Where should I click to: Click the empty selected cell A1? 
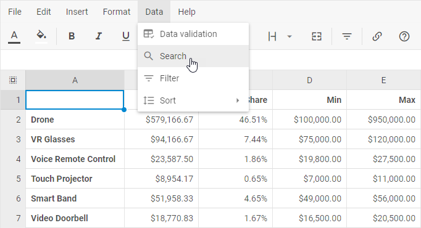coord(75,100)
